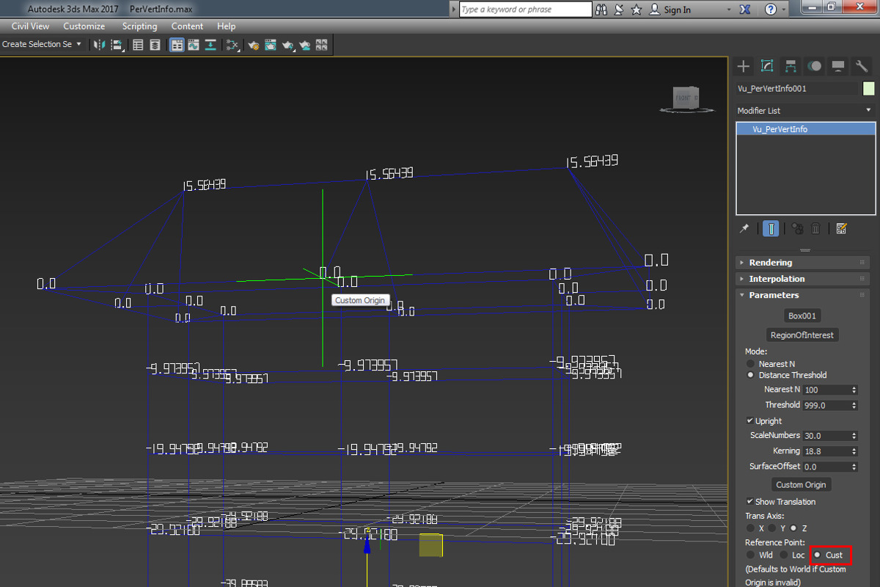Open the Civil View menu
Image resolution: width=880 pixels, height=587 pixels.
[x=31, y=26]
